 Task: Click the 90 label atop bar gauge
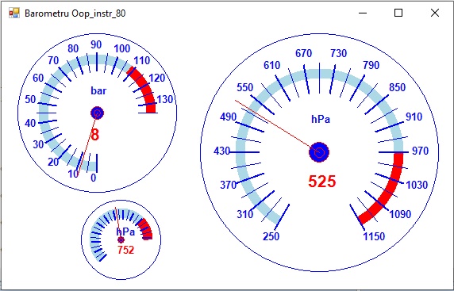(96, 45)
